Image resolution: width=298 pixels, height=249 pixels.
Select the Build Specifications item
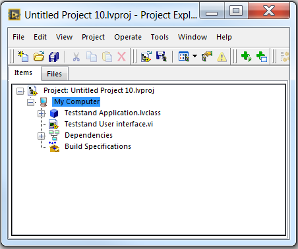point(98,146)
